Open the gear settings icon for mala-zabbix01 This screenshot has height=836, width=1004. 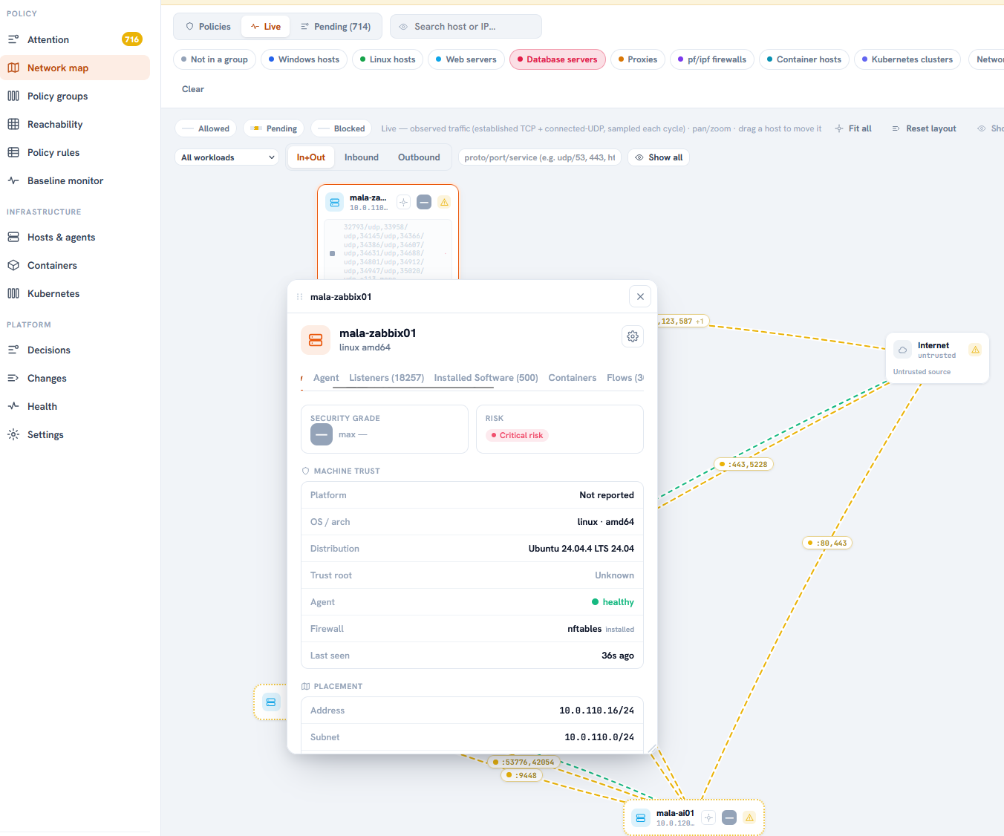[633, 336]
